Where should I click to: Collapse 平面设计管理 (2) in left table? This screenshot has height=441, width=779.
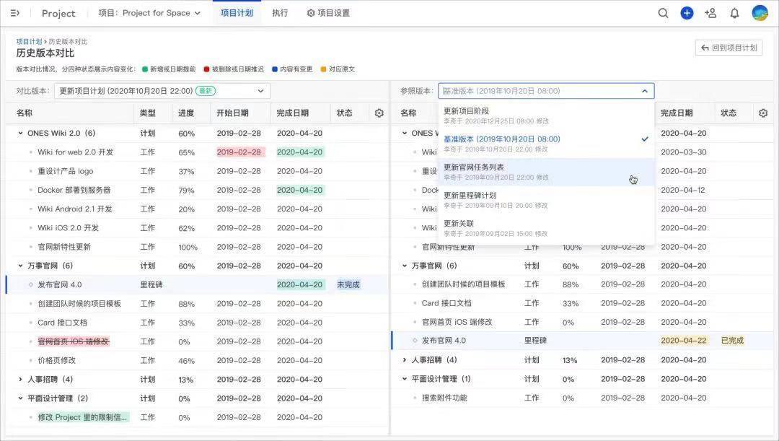[20, 398]
